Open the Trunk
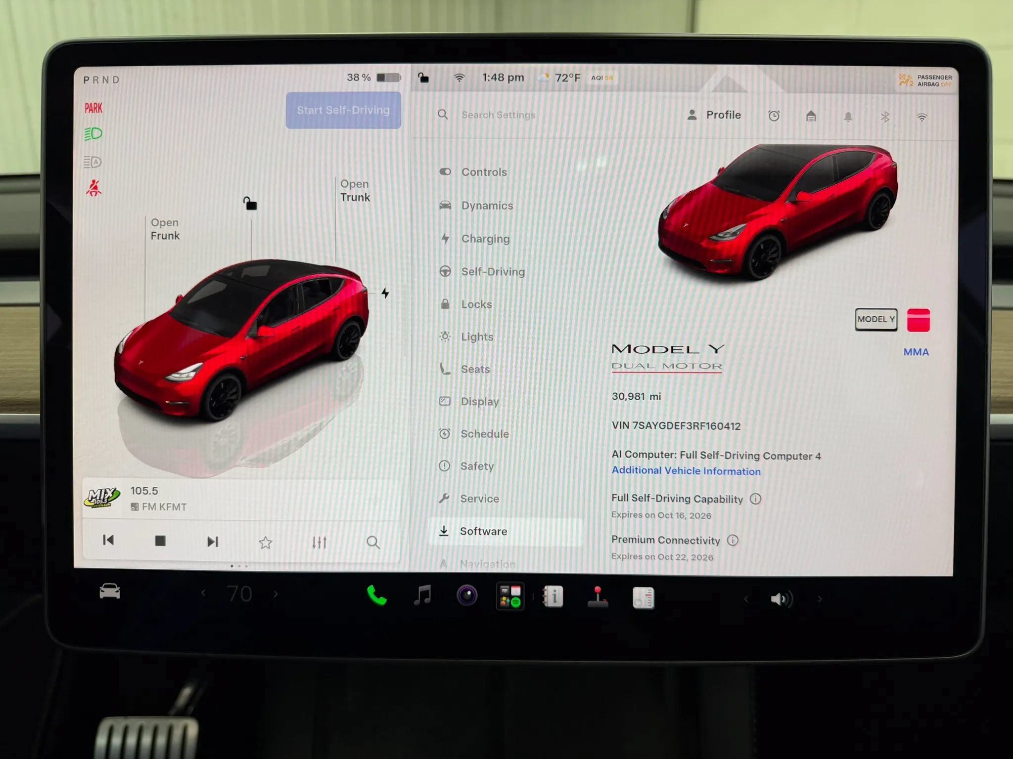The width and height of the screenshot is (1013, 759). pyautogui.click(x=355, y=191)
